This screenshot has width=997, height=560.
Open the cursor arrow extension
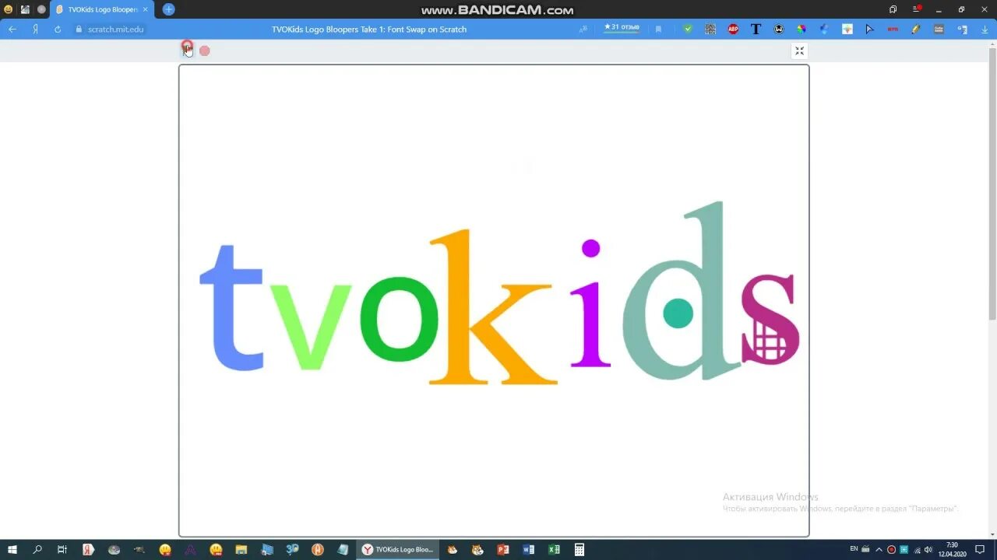pos(870,30)
